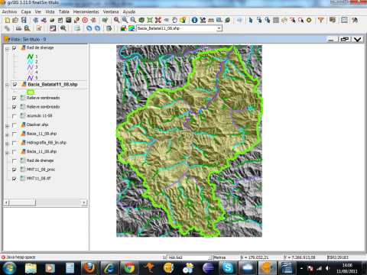The width and height of the screenshot is (367, 275).
Task: Open the Archivo menu
Action: pos(9,11)
